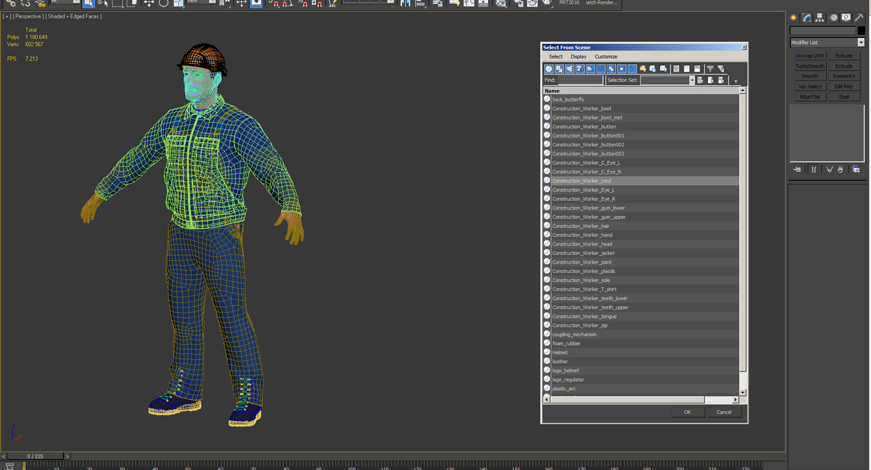Toggle Display Hidden Objects icon
The height and width of the screenshot is (470, 871).
point(663,69)
